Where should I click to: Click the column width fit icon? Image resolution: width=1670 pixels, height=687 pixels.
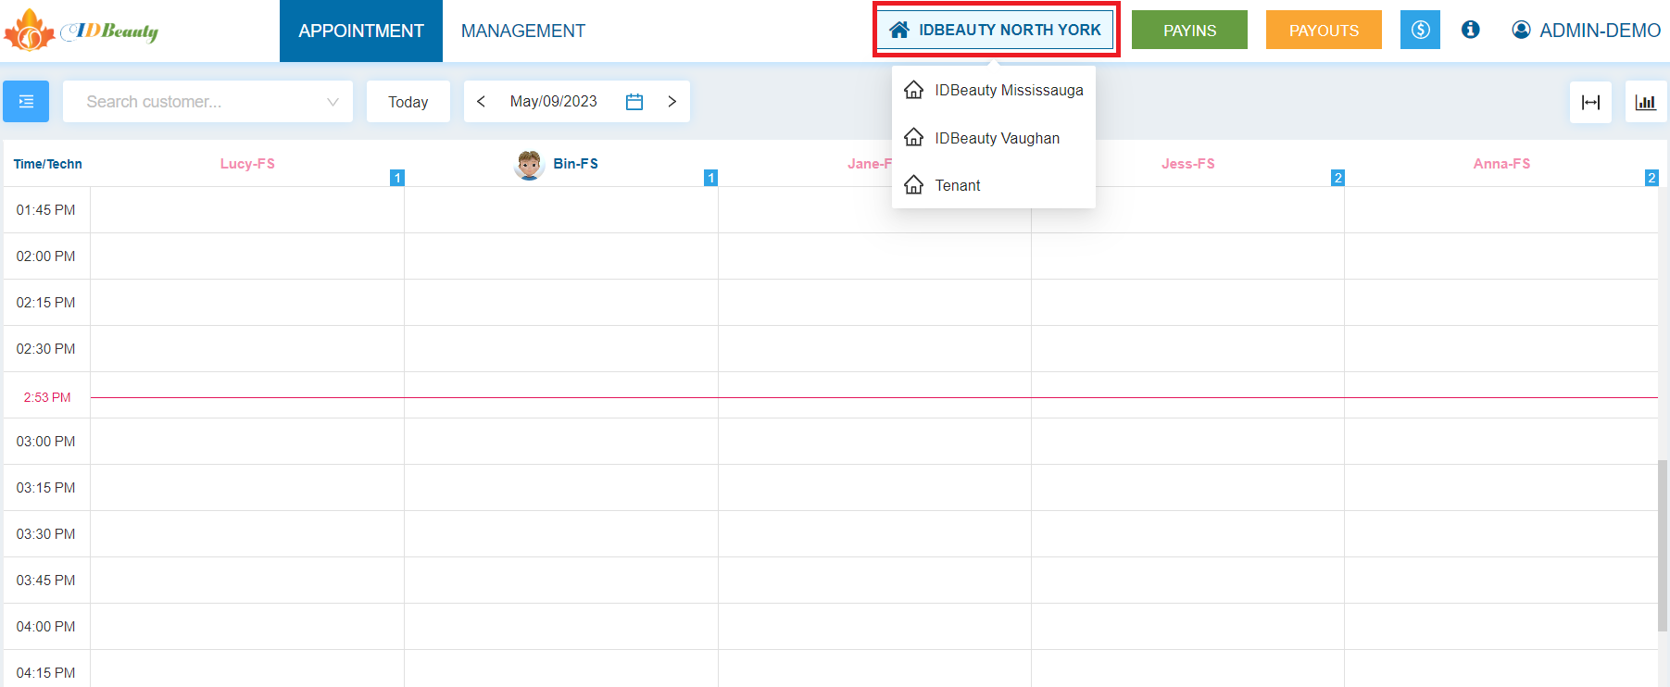coord(1590,102)
